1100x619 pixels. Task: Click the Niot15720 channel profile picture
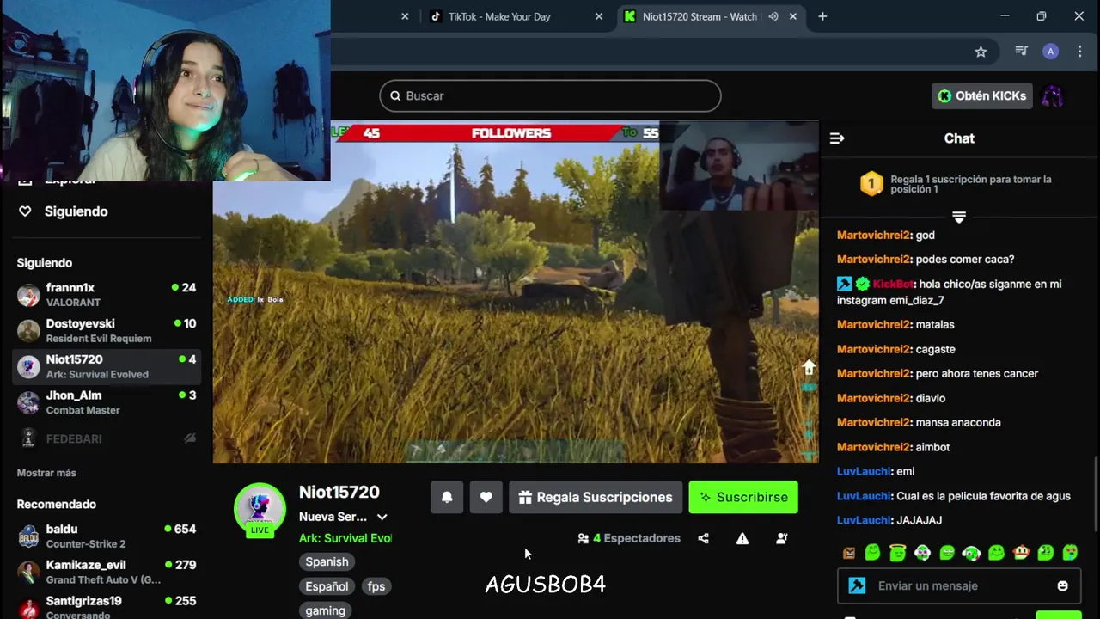(x=260, y=509)
